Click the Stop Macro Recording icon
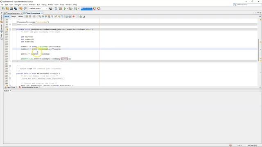The height and width of the screenshot is (147, 262). click(77, 16)
